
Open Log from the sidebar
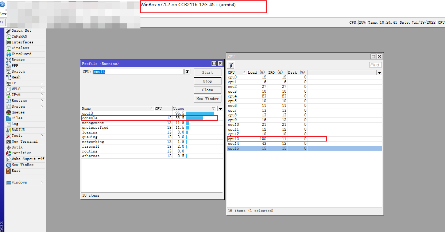pyautogui.click(x=15, y=124)
